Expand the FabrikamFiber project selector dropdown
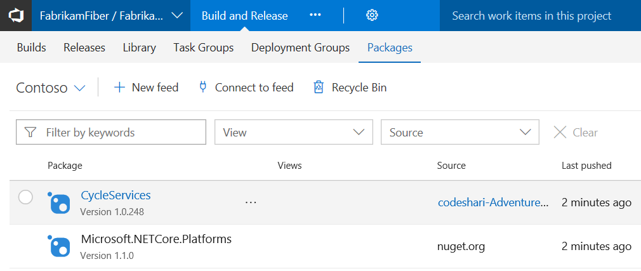The image size is (641, 271). (x=177, y=15)
